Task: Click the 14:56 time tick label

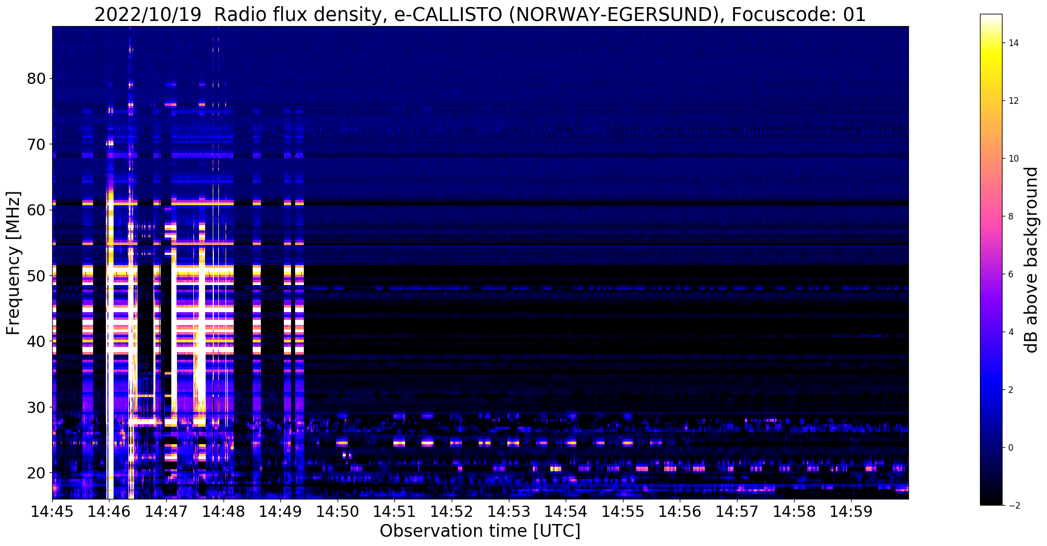Action: pyautogui.click(x=680, y=511)
